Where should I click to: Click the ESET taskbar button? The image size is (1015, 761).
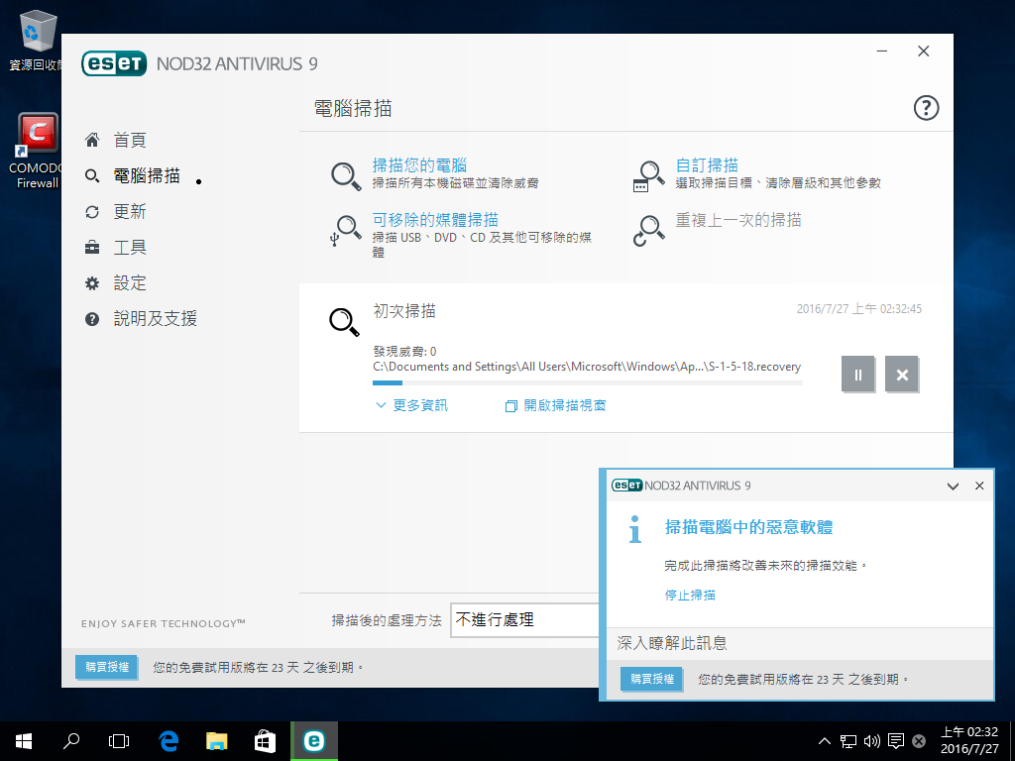pyautogui.click(x=314, y=741)
